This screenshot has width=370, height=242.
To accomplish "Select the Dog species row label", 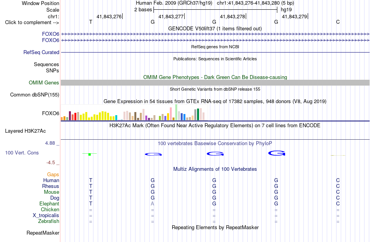I will coord(55,198).
